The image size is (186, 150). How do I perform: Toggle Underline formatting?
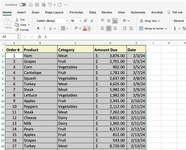point(51,29)
